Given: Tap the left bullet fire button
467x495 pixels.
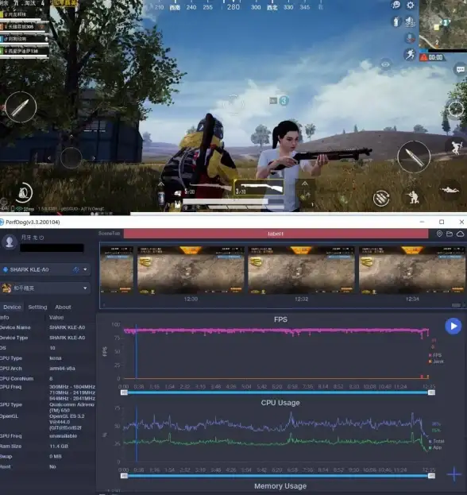Looking at the screenshot, I should (21, 107).
